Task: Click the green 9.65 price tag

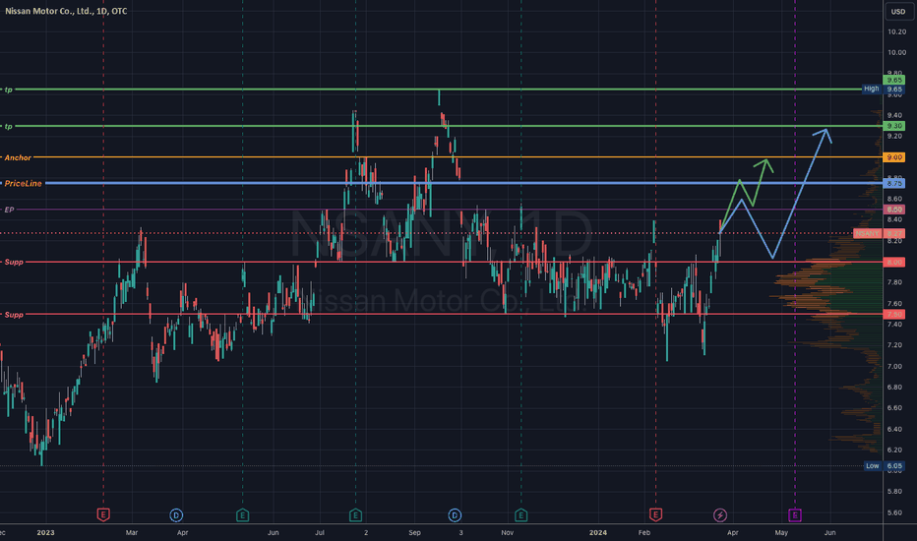Action: [x=893, y=80]
